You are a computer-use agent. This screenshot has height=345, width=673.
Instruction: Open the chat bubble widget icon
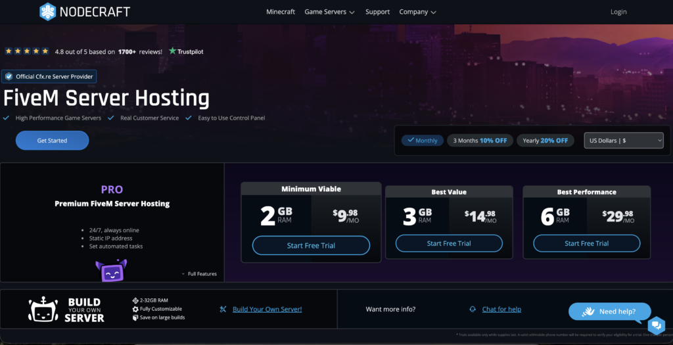pos(657,325)
